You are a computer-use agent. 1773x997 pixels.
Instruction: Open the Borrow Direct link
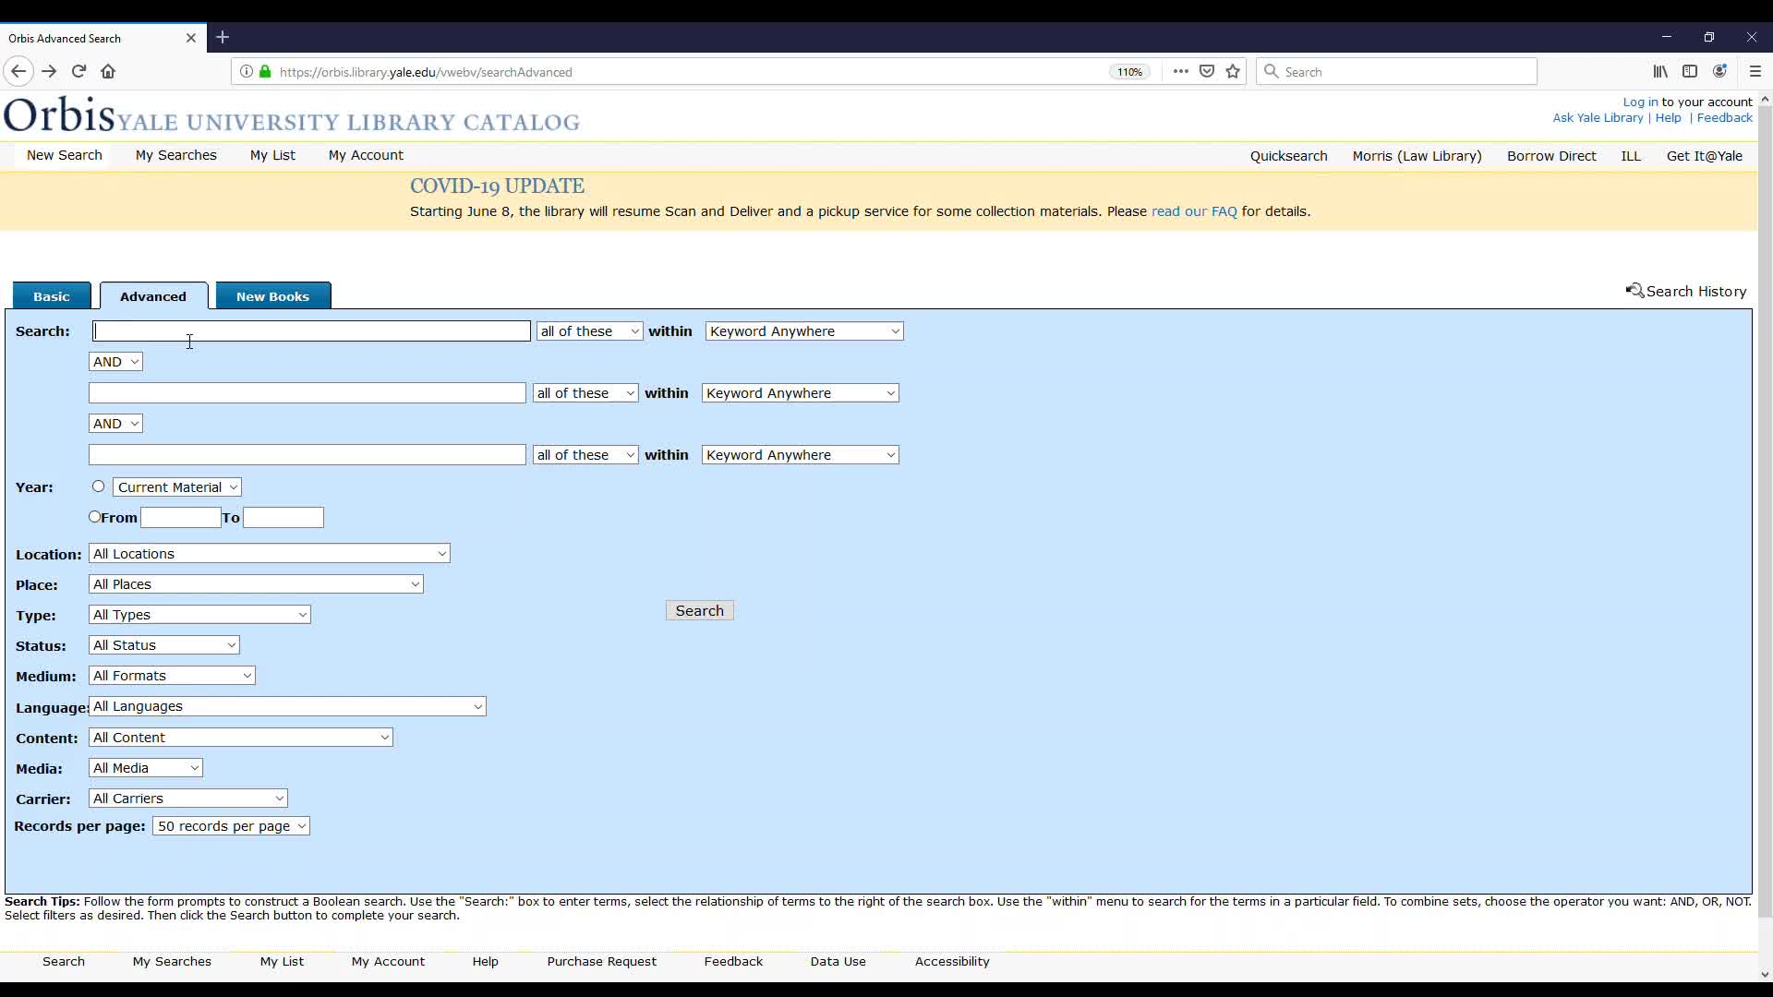point(1551,156)
